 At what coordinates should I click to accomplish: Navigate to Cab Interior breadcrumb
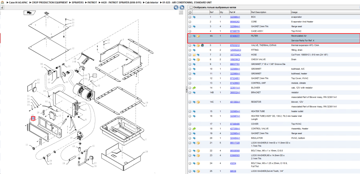click(x=152, y=2)
